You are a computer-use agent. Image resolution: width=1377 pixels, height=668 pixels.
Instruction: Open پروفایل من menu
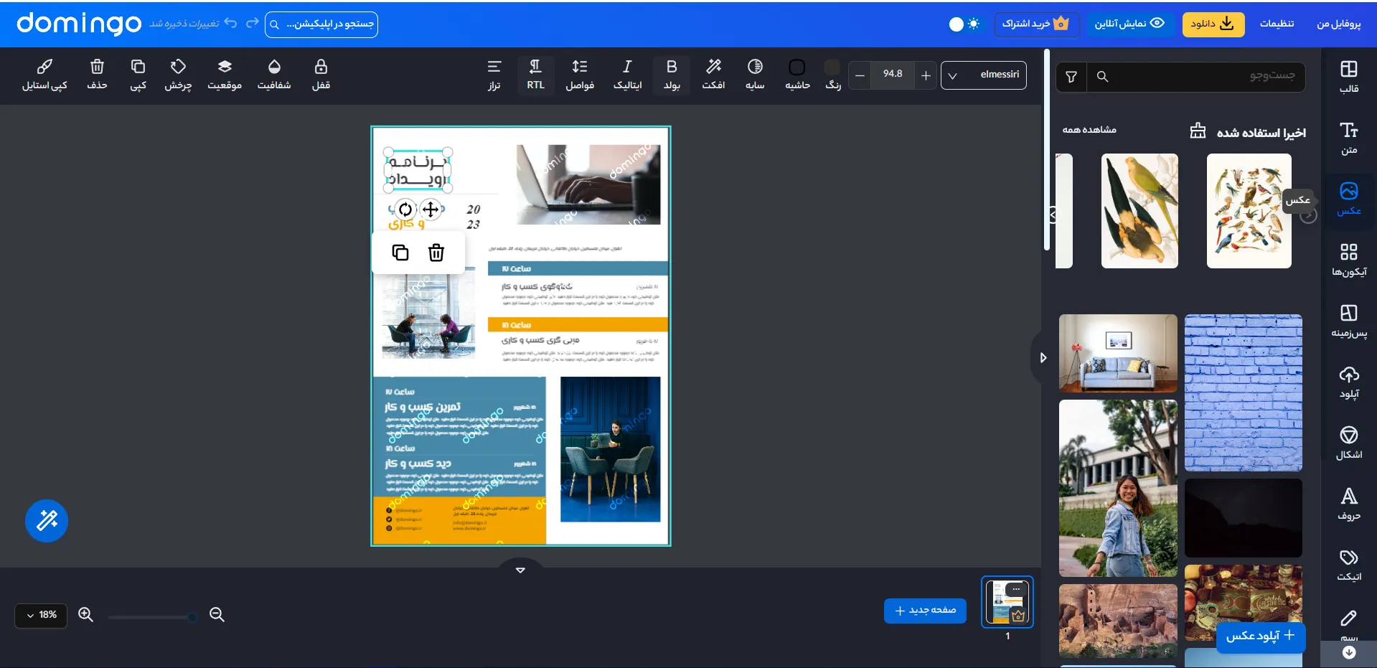[1338, 24]
